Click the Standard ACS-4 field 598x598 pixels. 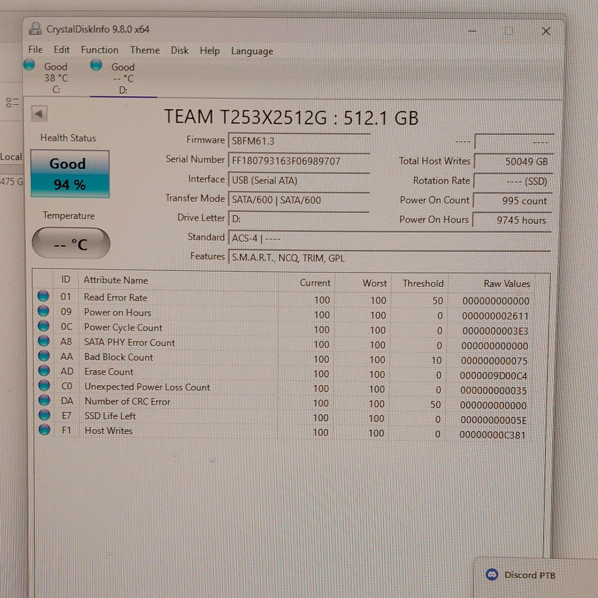[390, 238]
